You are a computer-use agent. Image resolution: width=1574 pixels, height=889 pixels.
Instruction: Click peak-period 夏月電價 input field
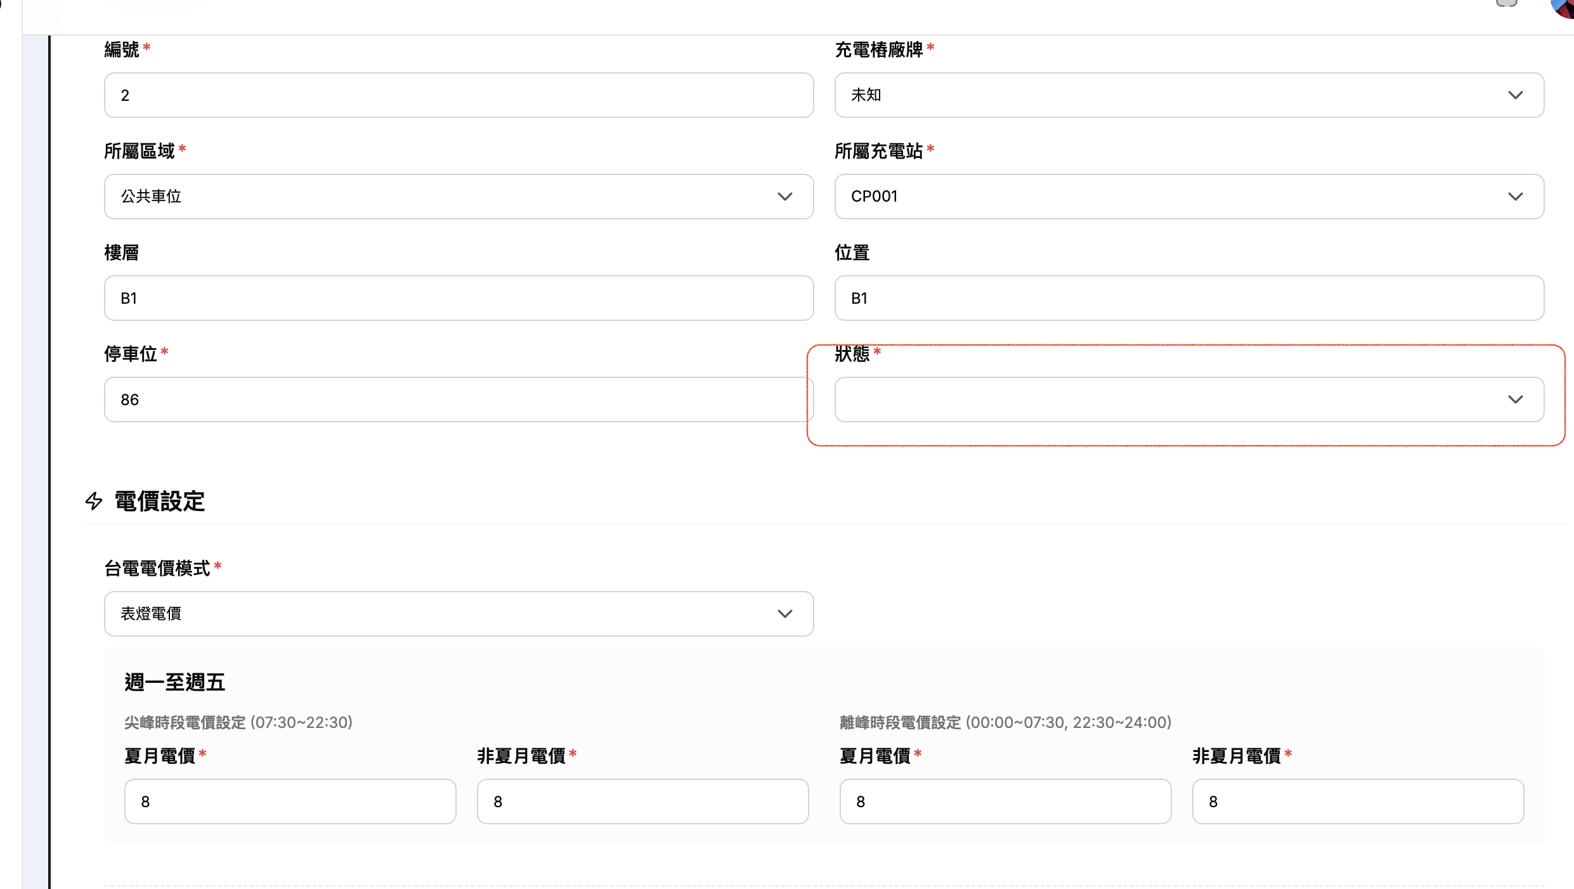(290, 801)
